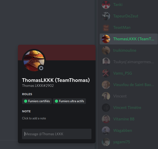Open Tanki's avatar in member list
Viewport: 158px width, 149px height.
(106, 5)
